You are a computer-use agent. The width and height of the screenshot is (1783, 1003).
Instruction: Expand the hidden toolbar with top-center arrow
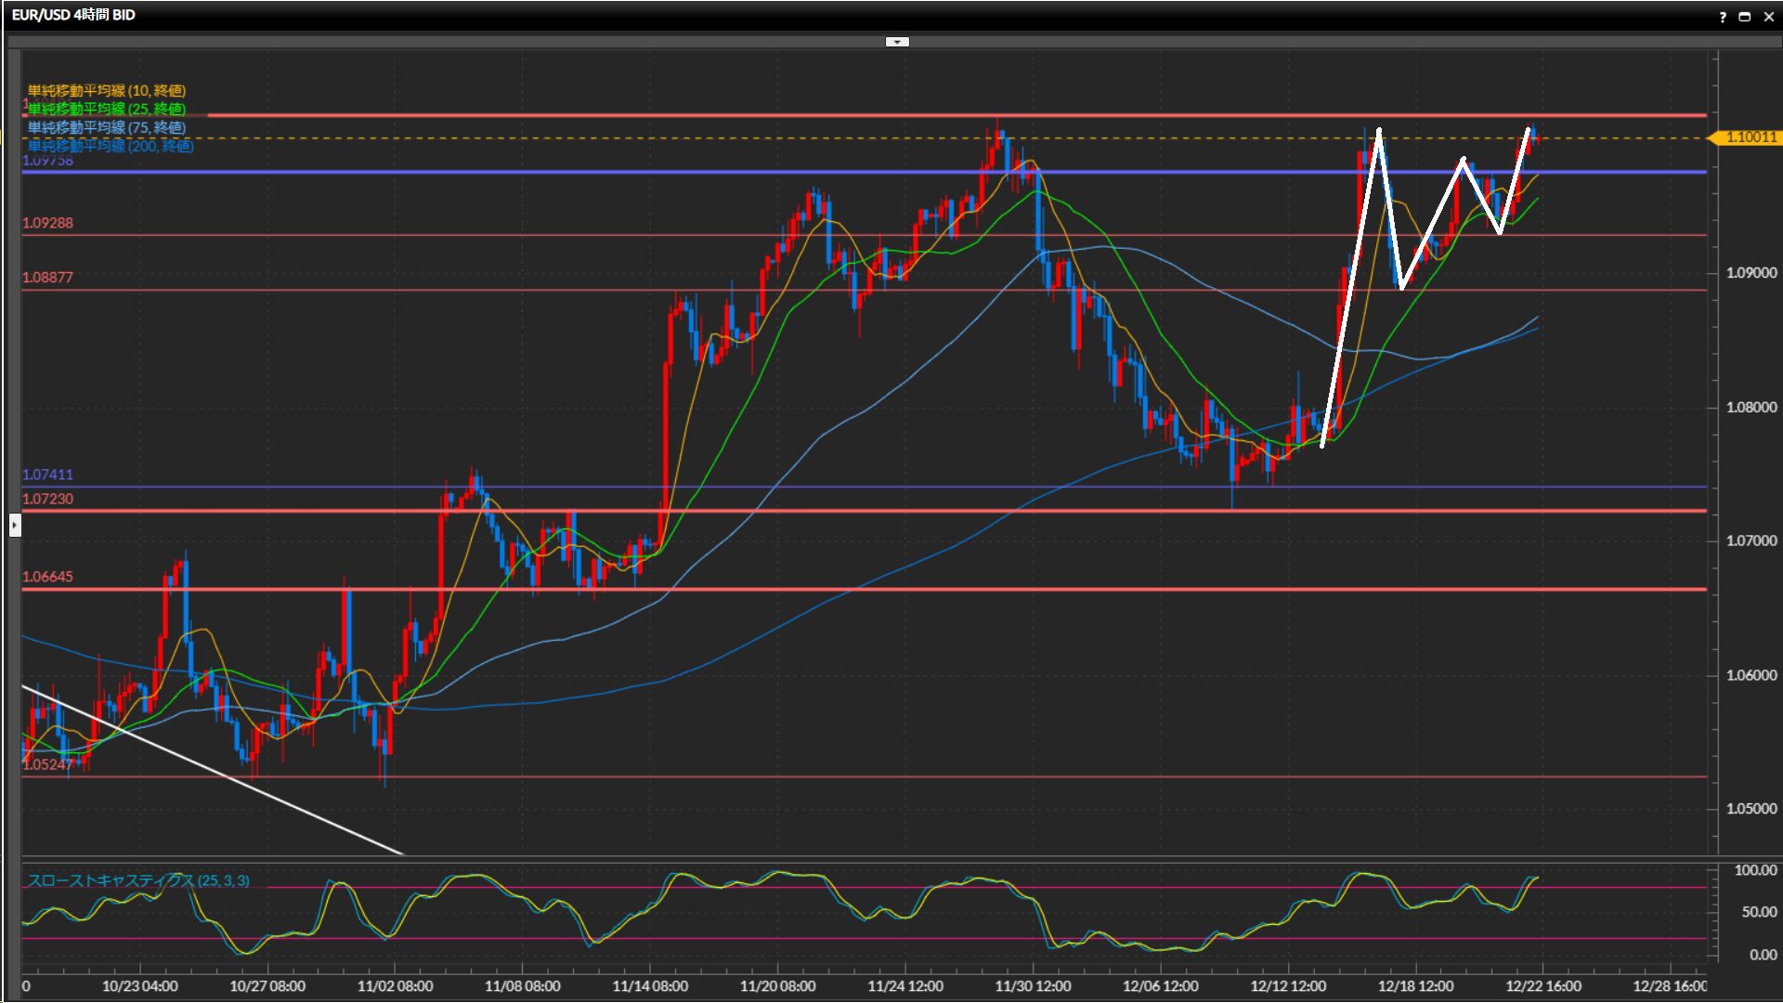tap(897, 42)
